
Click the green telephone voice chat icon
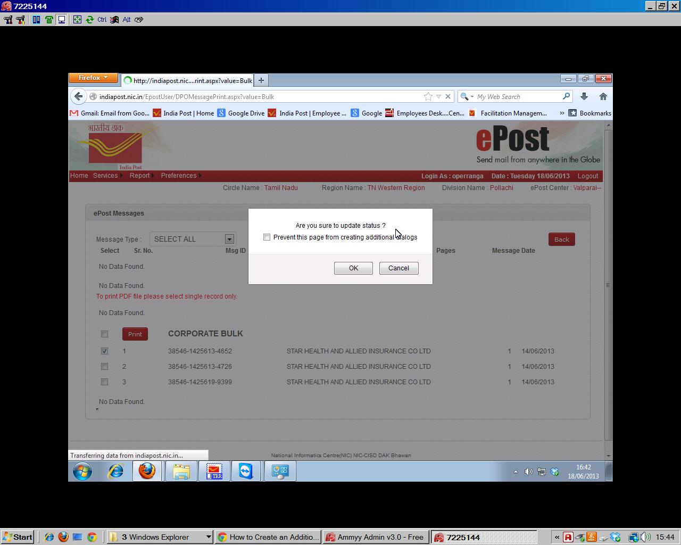tap(49, 20)
